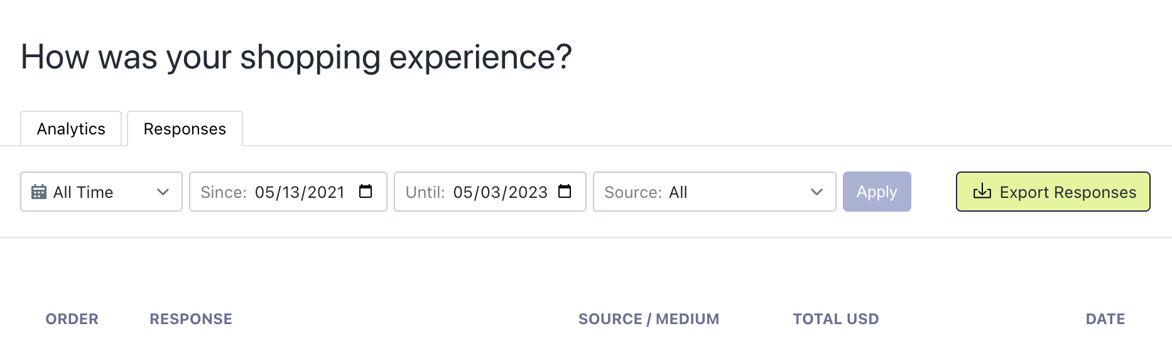Click the ORDER column header
This screenshot has width=1172, height=353.
72,319
